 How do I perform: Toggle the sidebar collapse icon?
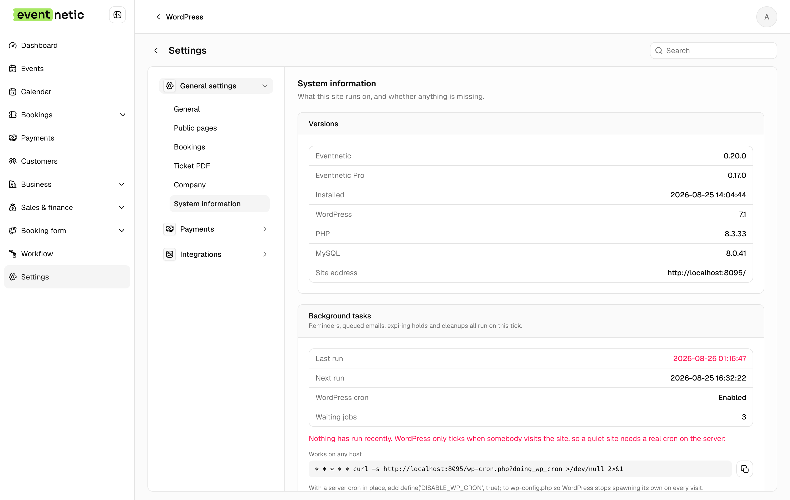(117, 15)
